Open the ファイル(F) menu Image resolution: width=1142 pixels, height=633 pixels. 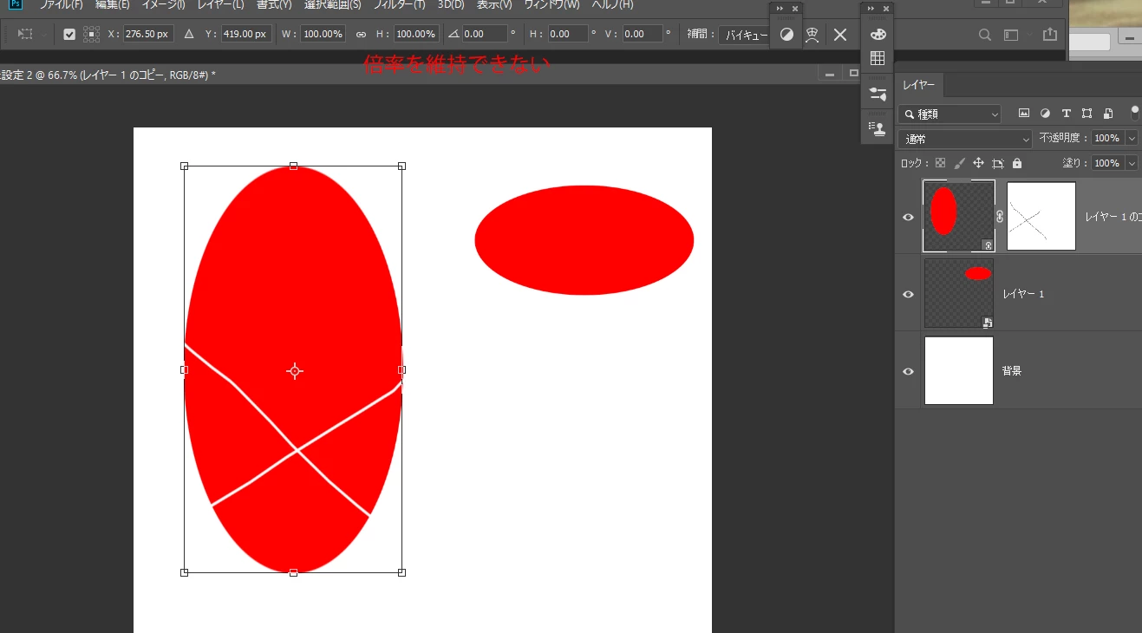point(62,4)
